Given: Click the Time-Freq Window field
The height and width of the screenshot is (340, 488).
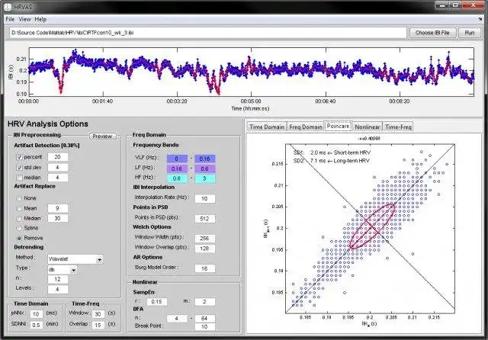Looking at the screenshot, I should pos(98,314).
